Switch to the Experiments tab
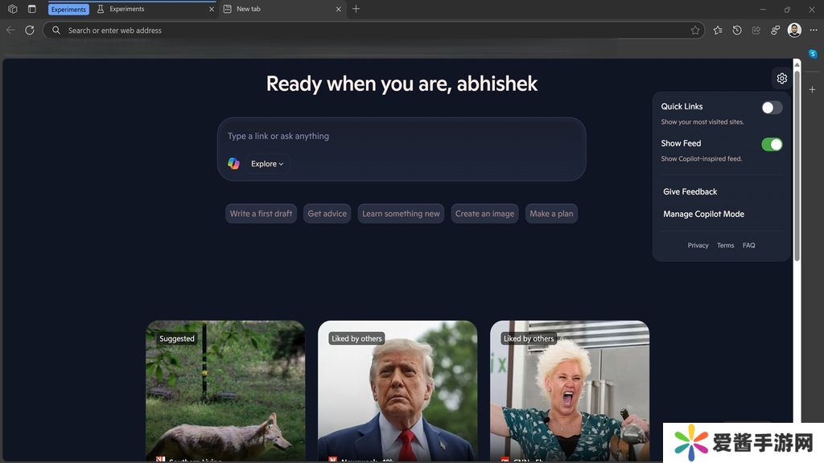 (153, 9)
